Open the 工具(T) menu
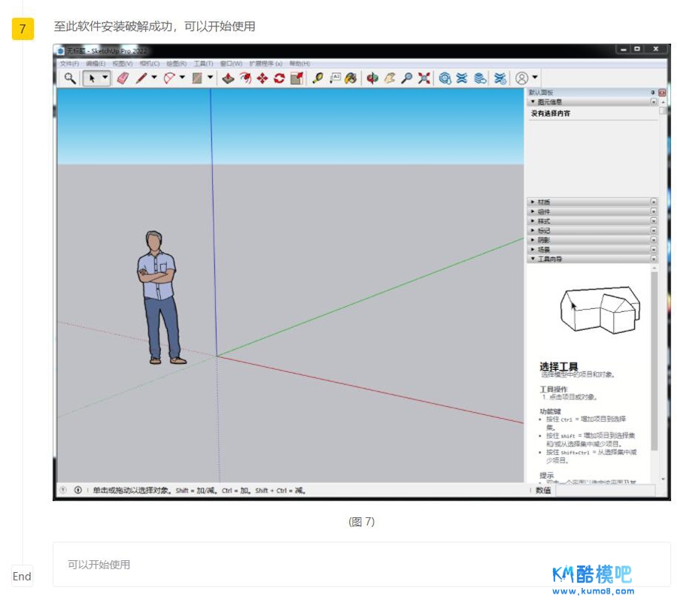The height and width of the screenshot is (609, 677). [x=203, y=63]
